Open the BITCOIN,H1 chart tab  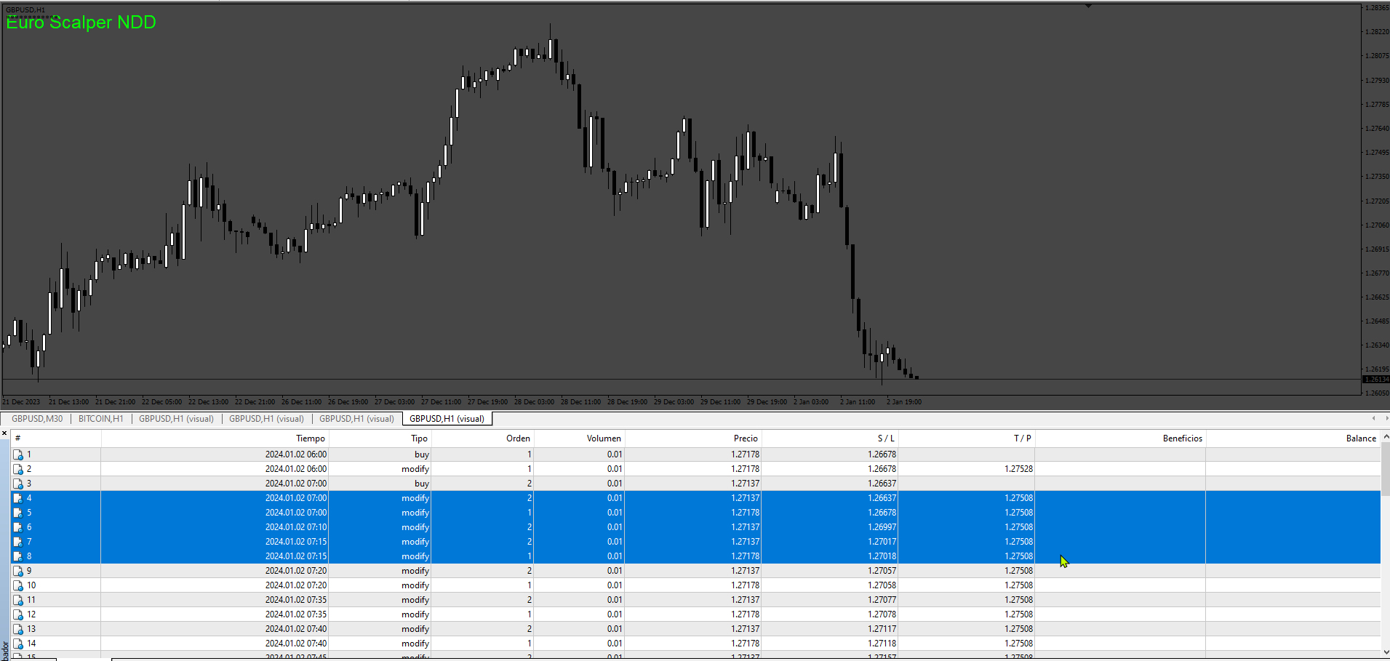[x=101, y=419]
